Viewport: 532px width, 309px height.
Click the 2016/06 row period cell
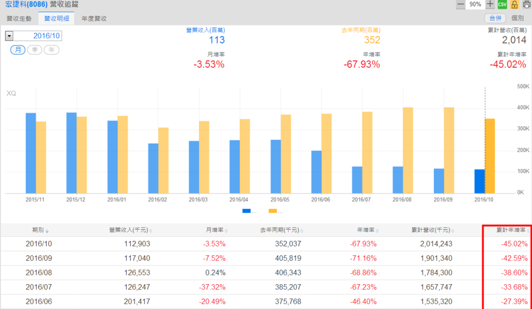coord(38,302)
